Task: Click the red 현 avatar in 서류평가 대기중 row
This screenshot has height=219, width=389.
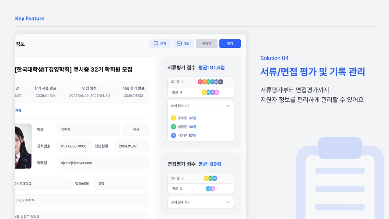Action: point(200,82)
